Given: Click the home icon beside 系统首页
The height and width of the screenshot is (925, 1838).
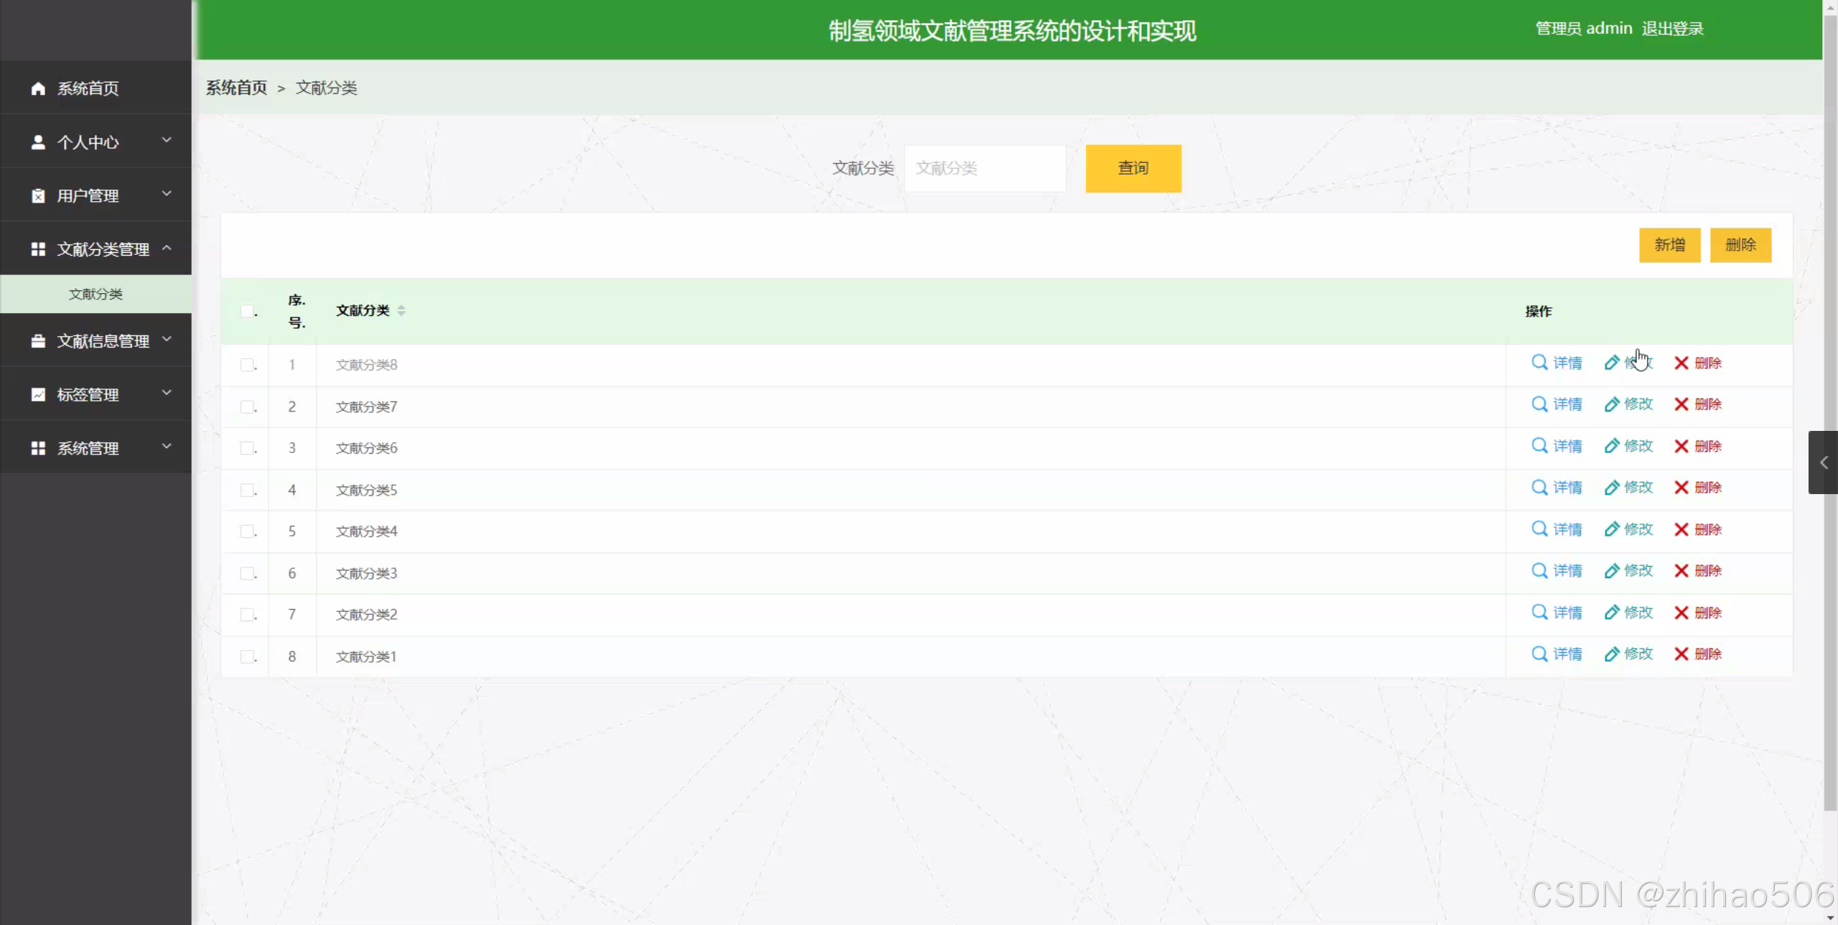Looking at the screenshot, I should click(x=38, y=88).
